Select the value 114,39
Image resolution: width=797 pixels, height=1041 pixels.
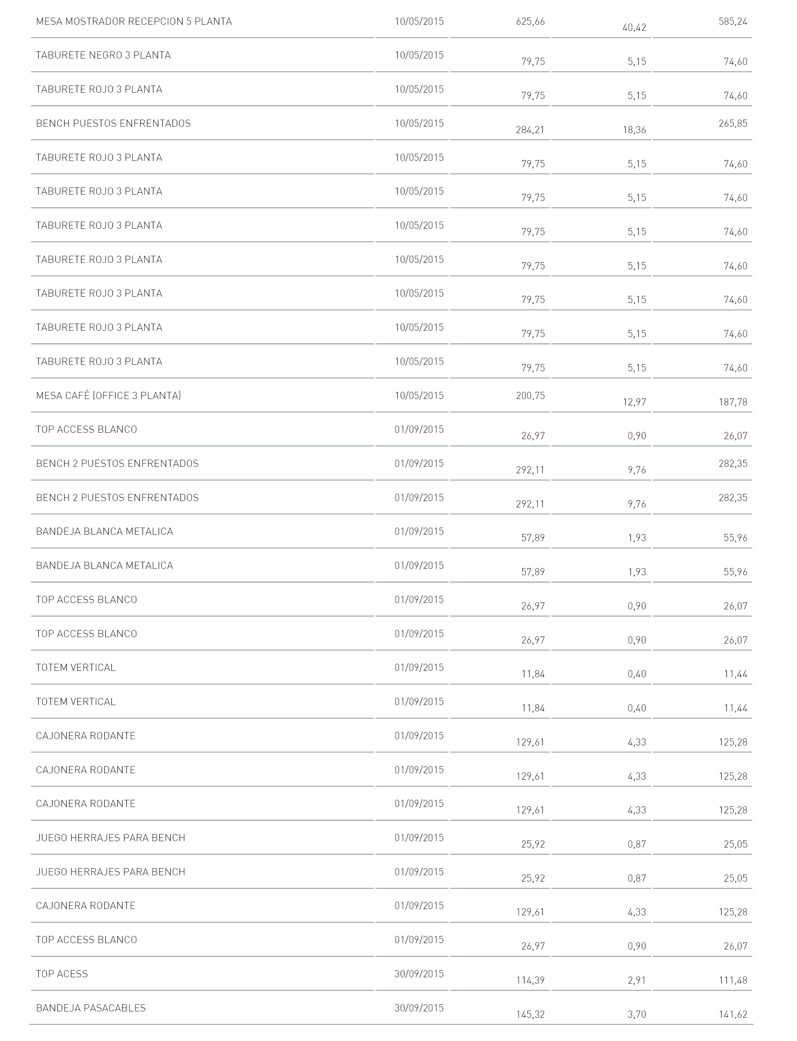(x=530, y=981)
